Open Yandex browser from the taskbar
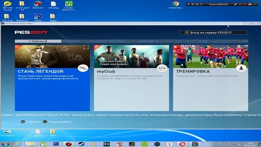Viewport: 261px width, 147px height. 170,144
